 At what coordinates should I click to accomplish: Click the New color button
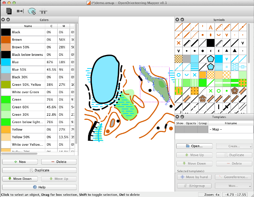coord(20,162)
